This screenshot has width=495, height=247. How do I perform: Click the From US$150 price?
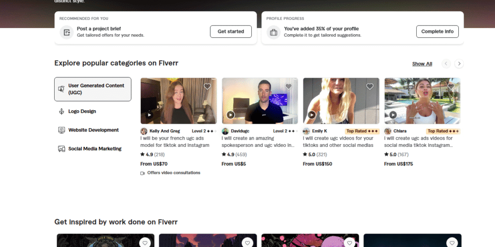(x=317, y=164)
